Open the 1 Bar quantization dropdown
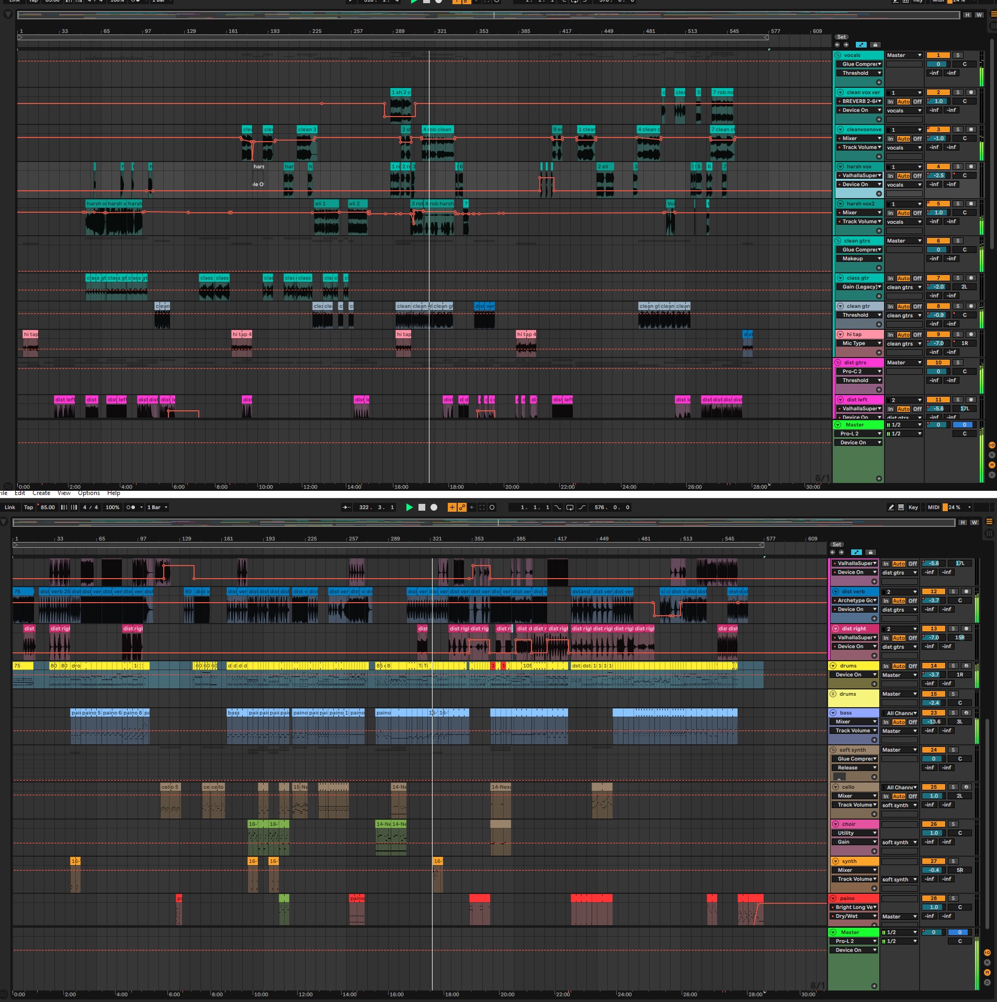Viewport: 997px width, 1002px height. (157, 507)
